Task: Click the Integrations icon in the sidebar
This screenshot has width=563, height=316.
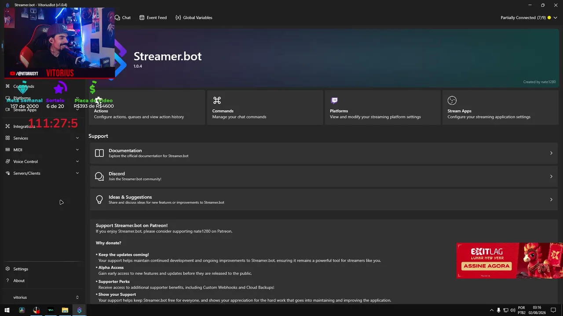Action: coord(7,126)
